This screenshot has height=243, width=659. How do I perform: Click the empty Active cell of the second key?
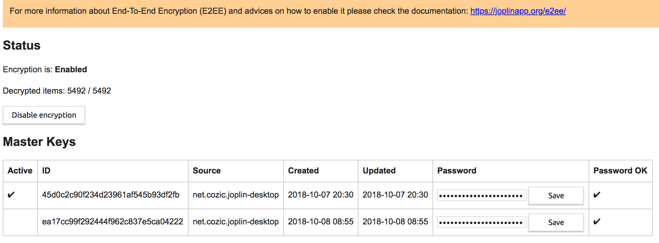[x=20, y=222]
